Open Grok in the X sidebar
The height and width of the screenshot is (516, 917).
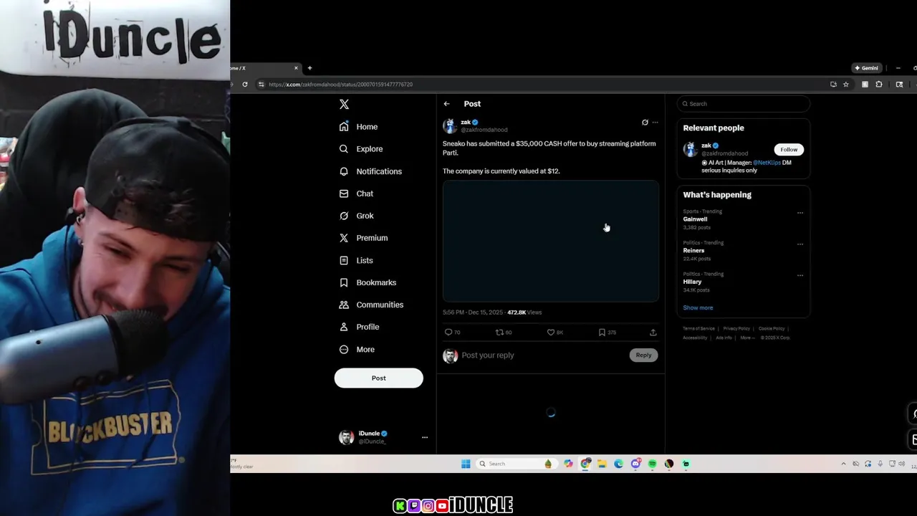tap(356, 216)
